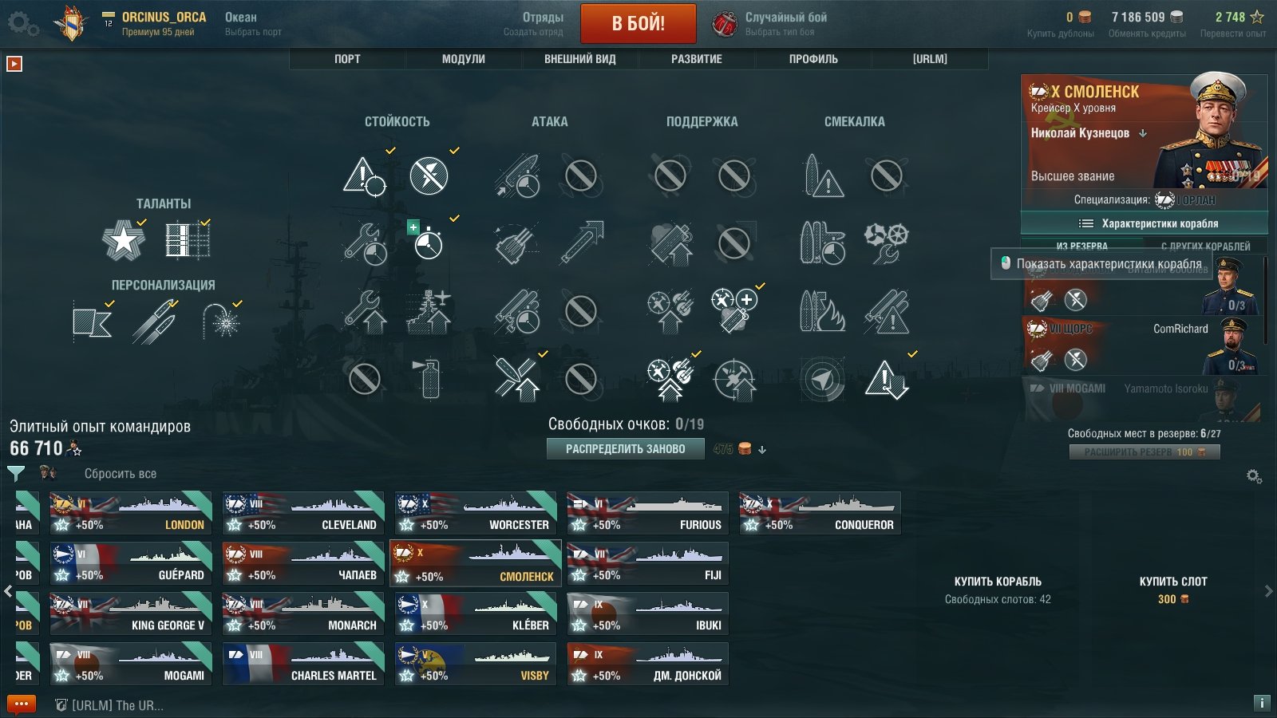Click the info icon at bottom right
Viewport: 1277px width, 718px height.
(1262, 703)
